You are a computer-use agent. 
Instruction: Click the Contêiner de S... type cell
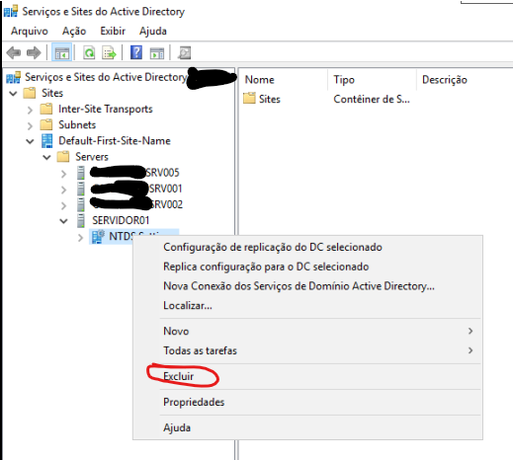372,99
